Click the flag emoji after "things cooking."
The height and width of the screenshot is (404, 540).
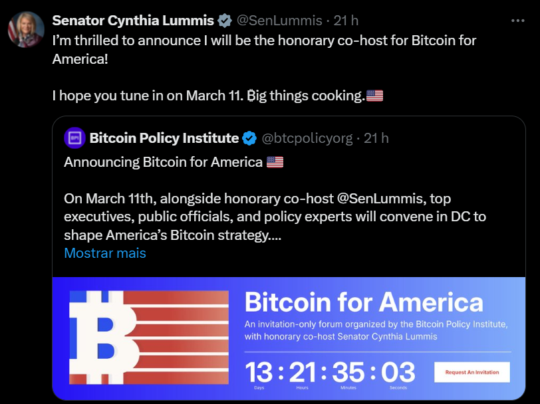375,96
